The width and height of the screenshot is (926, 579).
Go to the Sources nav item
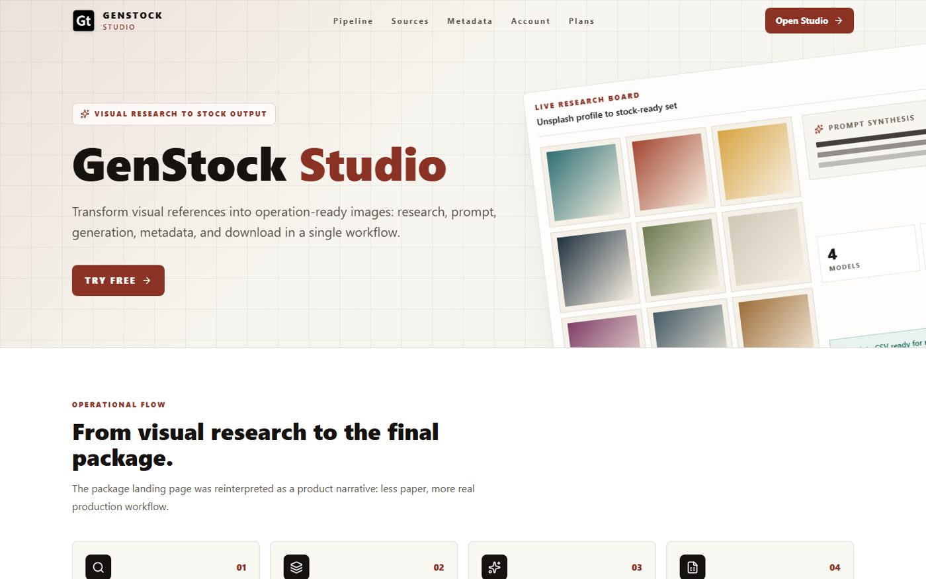pos(410,21)
